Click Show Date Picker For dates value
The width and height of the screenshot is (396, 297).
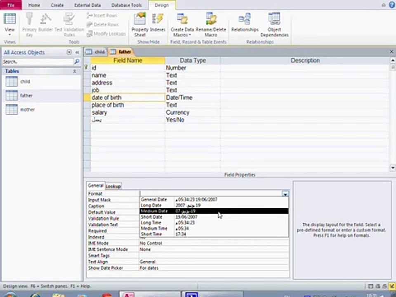[214, 268]
